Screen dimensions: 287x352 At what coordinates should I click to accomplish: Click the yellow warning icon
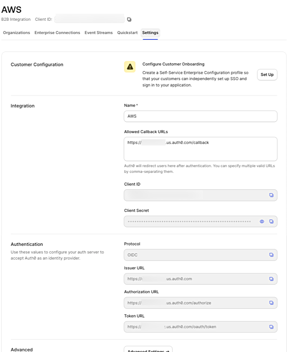tap(130, 67)
